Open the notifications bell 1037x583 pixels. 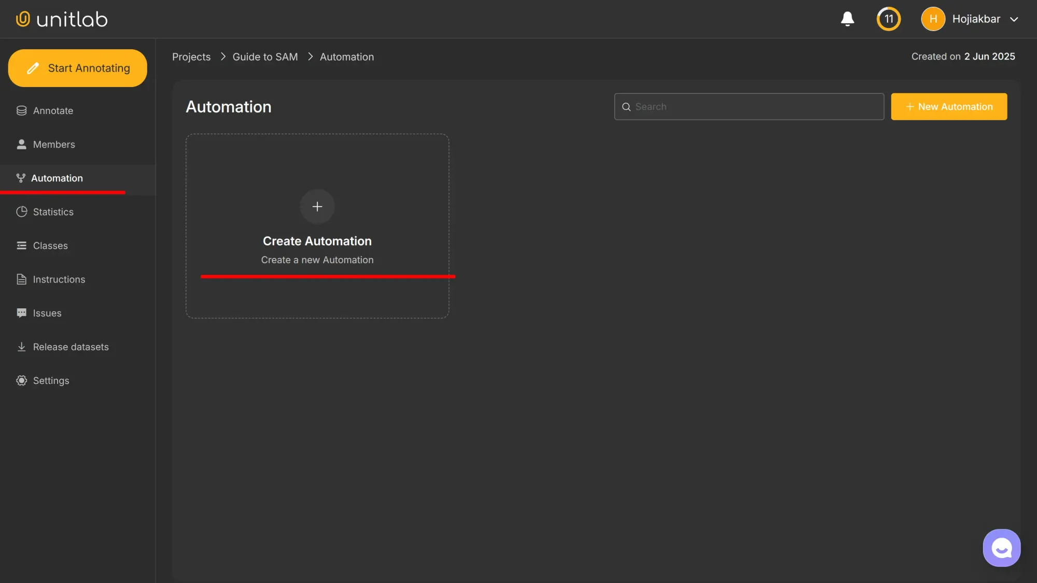click(x=847, y=19)
